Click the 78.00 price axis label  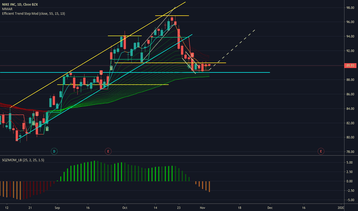[350, 152]
